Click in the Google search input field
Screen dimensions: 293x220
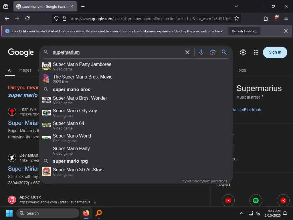click(118, 52)
